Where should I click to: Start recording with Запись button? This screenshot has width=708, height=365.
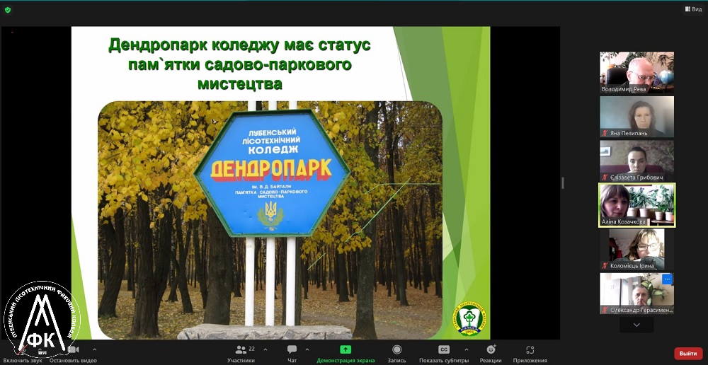pos(397,354)
